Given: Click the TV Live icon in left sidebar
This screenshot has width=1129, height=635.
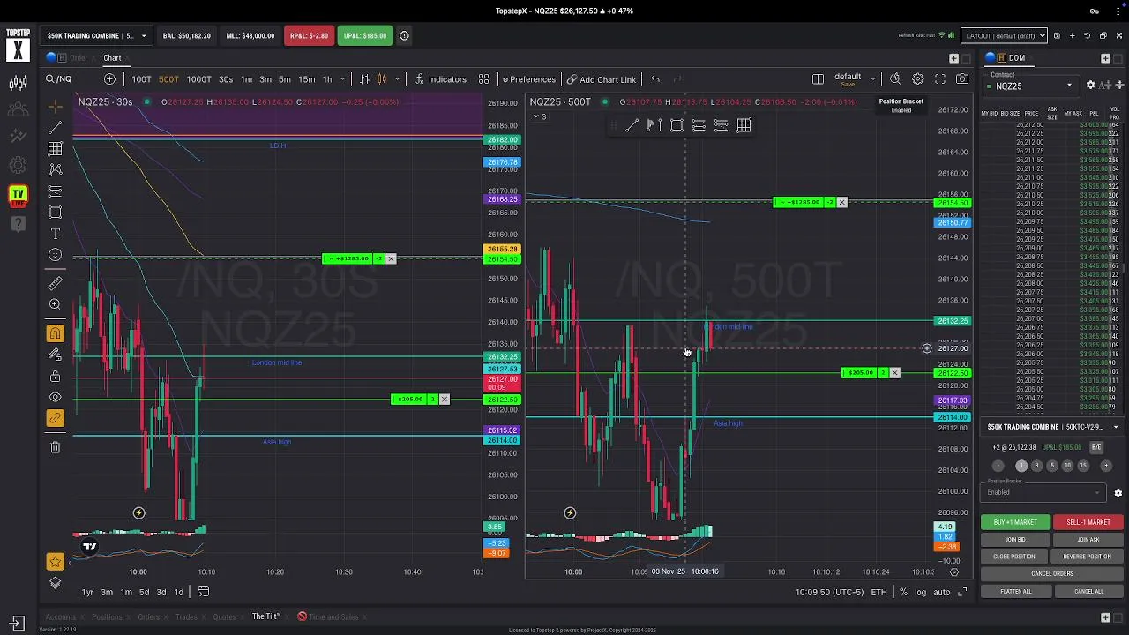Looking at the screenshot, I should [x=18, y=196].
